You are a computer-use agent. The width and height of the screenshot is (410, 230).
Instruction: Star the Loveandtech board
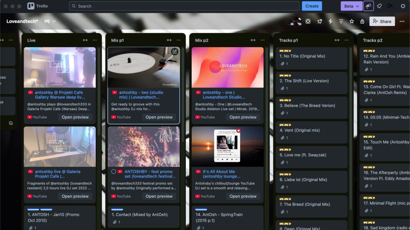point(352,21)
